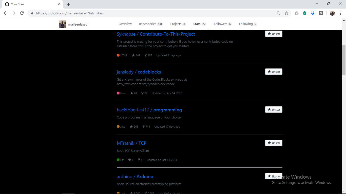Screen dimensions: 346x194
Task: Click the padlock site info icon
Action: 32,13
